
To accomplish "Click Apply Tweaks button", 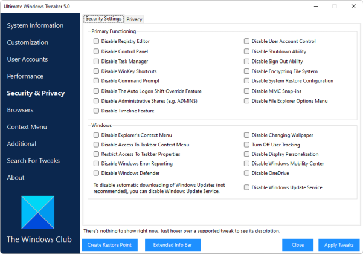I will [339, 245].
